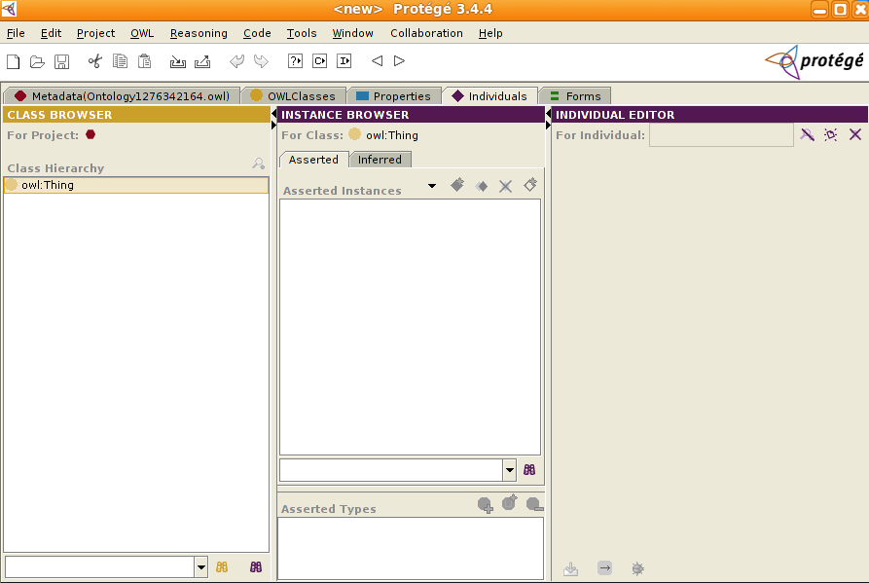Open the Tools menu
This screenshot has width=869, height=583.
point(302,33)
